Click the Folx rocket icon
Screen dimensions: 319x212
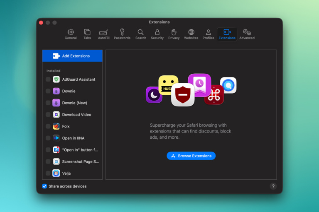(56, 126)
